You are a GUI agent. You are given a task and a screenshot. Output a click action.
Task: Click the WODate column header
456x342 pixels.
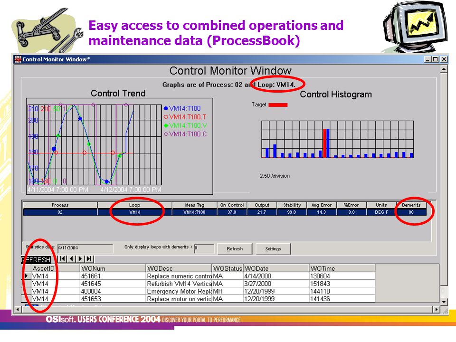click(276, 268)
